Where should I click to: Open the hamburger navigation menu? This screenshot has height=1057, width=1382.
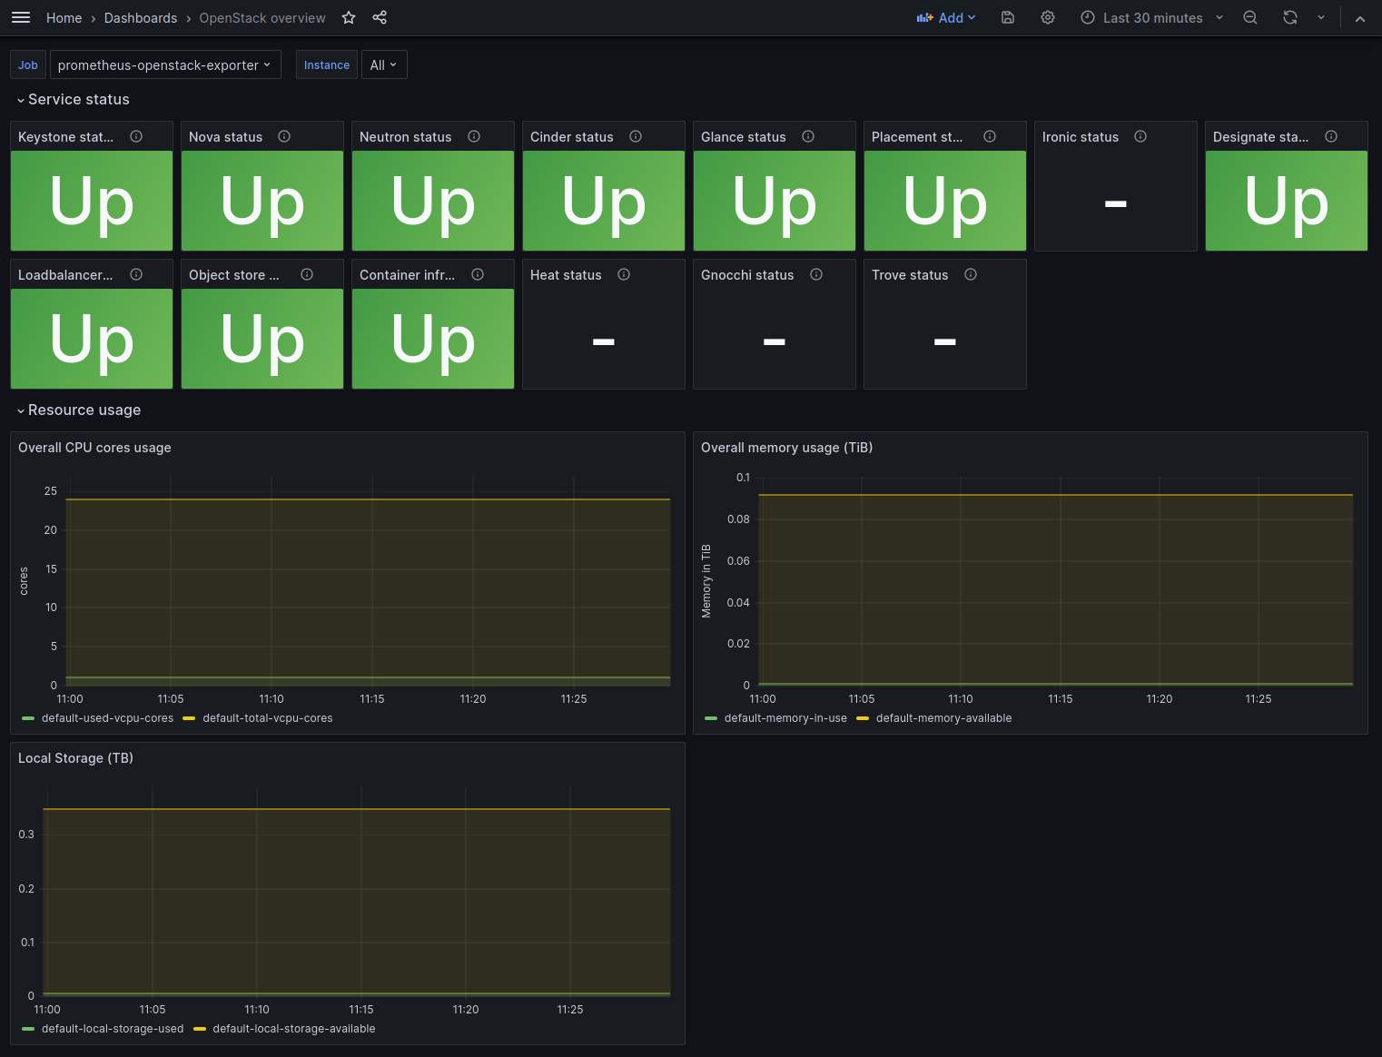21,18
